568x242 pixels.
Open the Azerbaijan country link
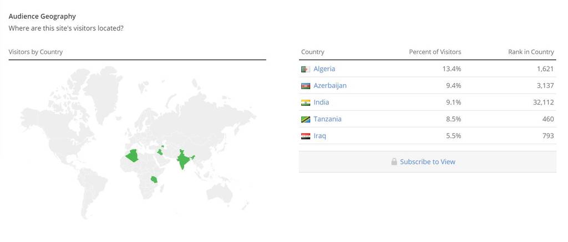coord(330,85)
